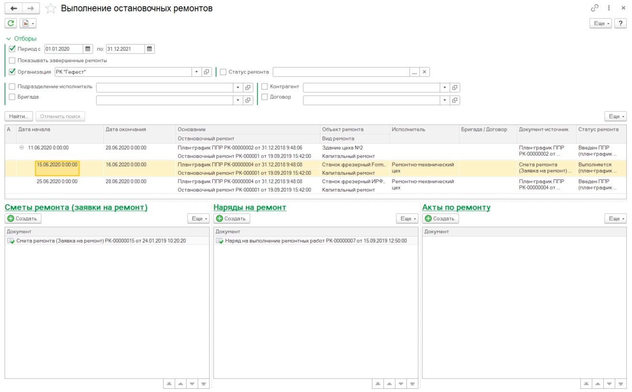Open the help question mark button

click(621, 23)
